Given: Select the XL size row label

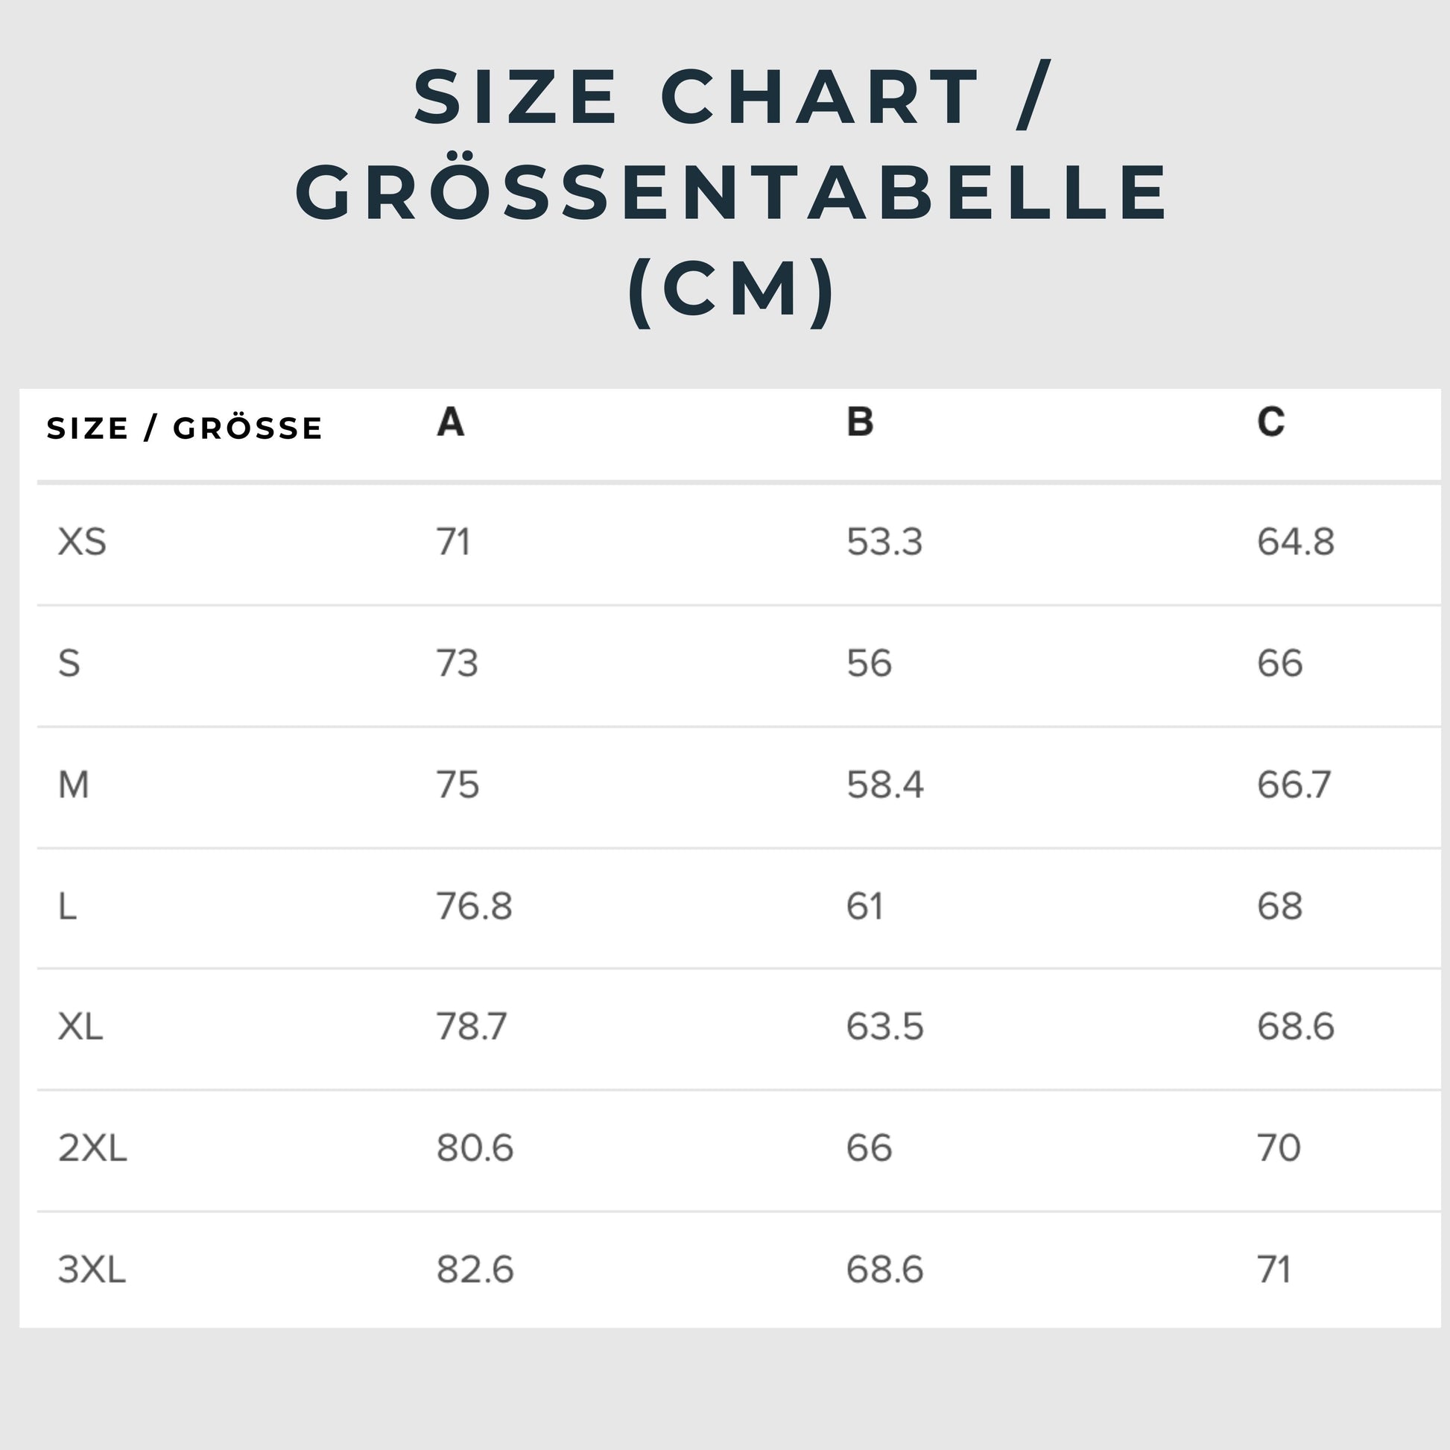Looking at the screenshot, I should click(x=80, y=1027).
